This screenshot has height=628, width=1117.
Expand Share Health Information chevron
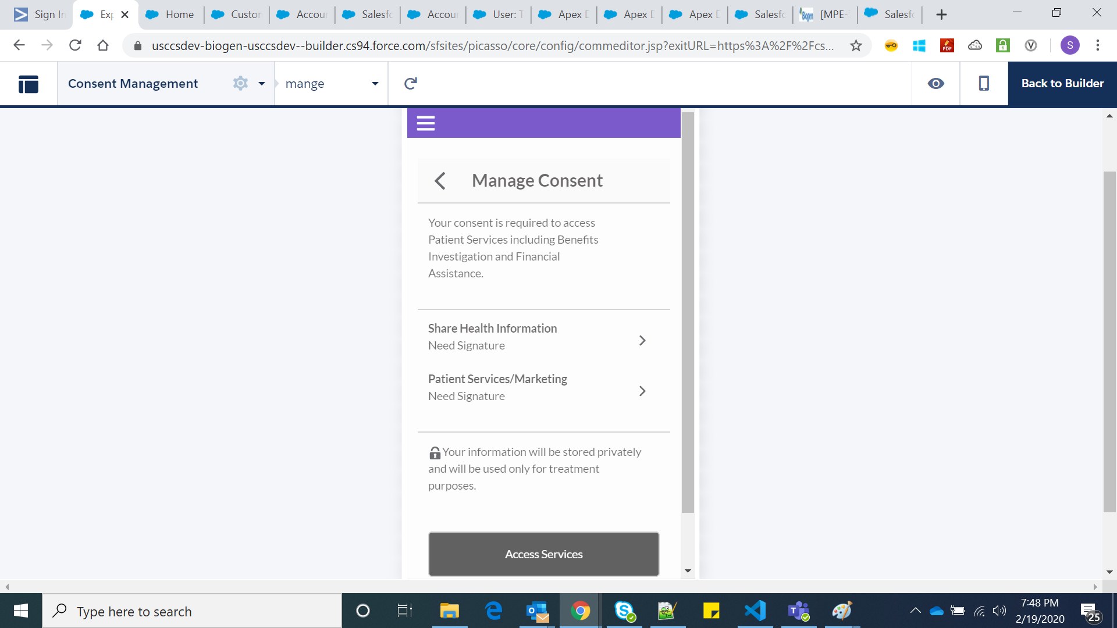point(642,340)
